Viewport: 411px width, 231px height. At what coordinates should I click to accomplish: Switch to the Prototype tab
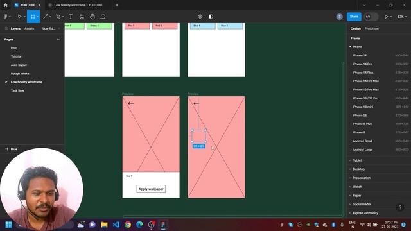[371, 28]
